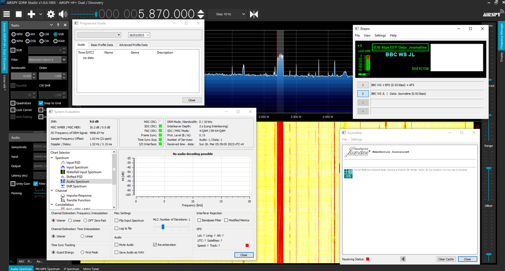Choose DFT Zero Pad. frequency interpolation
505x271 pixels.
coord(85,221)
